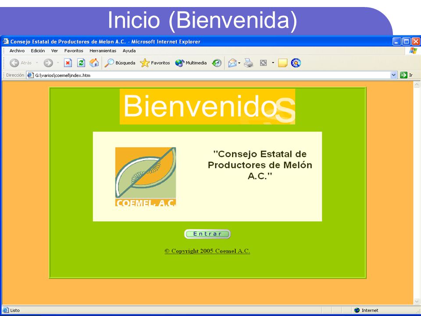The width and height of the screenshot is (421, 316).
Task: Focus the Dirección address field
Action: (212, 75)
